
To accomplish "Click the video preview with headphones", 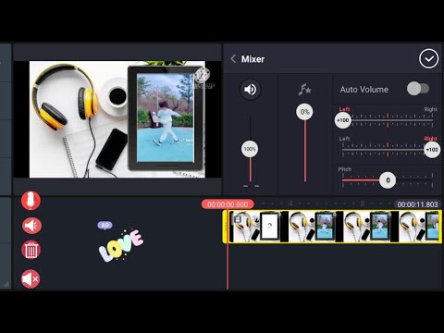I will coord(117,119).
